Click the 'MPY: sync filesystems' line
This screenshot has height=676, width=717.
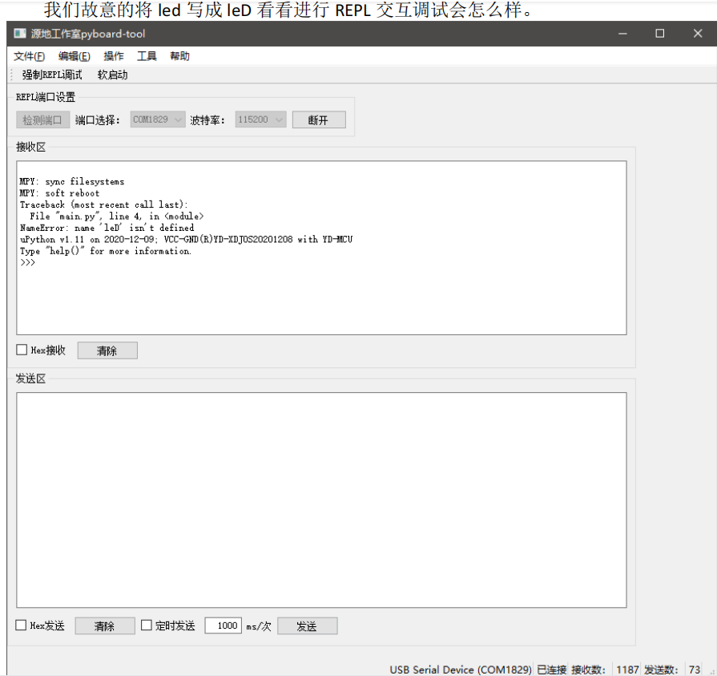coord(72,182)
